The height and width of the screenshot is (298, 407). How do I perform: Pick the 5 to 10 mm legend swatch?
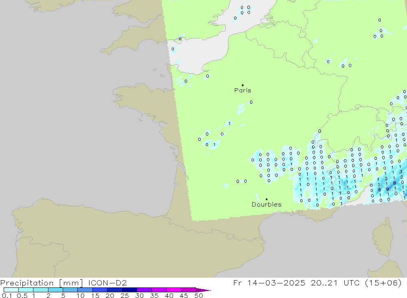[70, 290]
